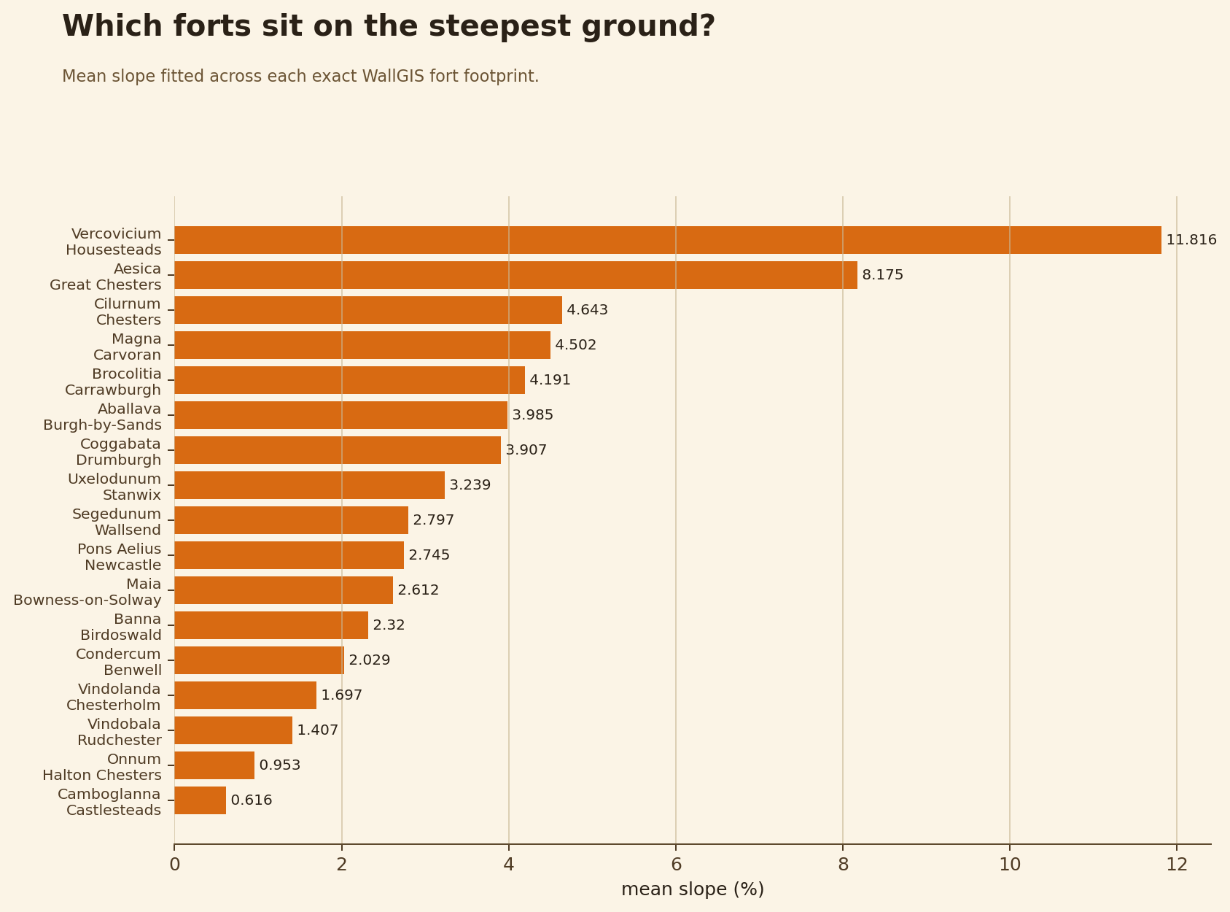Click the value label 1.407

pyautogui.click(x=318, y=730)
